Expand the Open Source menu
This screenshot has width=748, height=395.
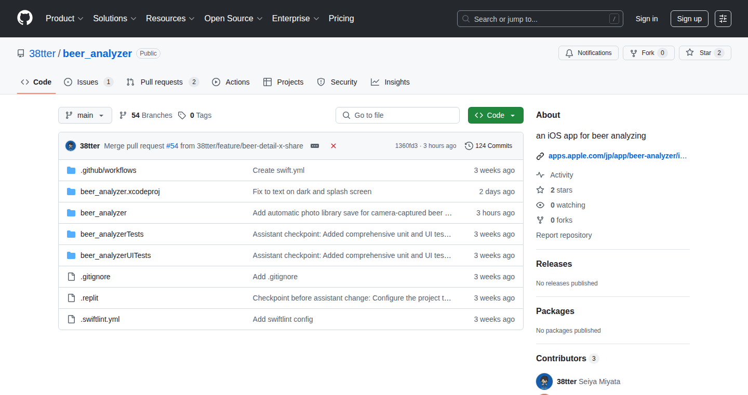(233, 19)
